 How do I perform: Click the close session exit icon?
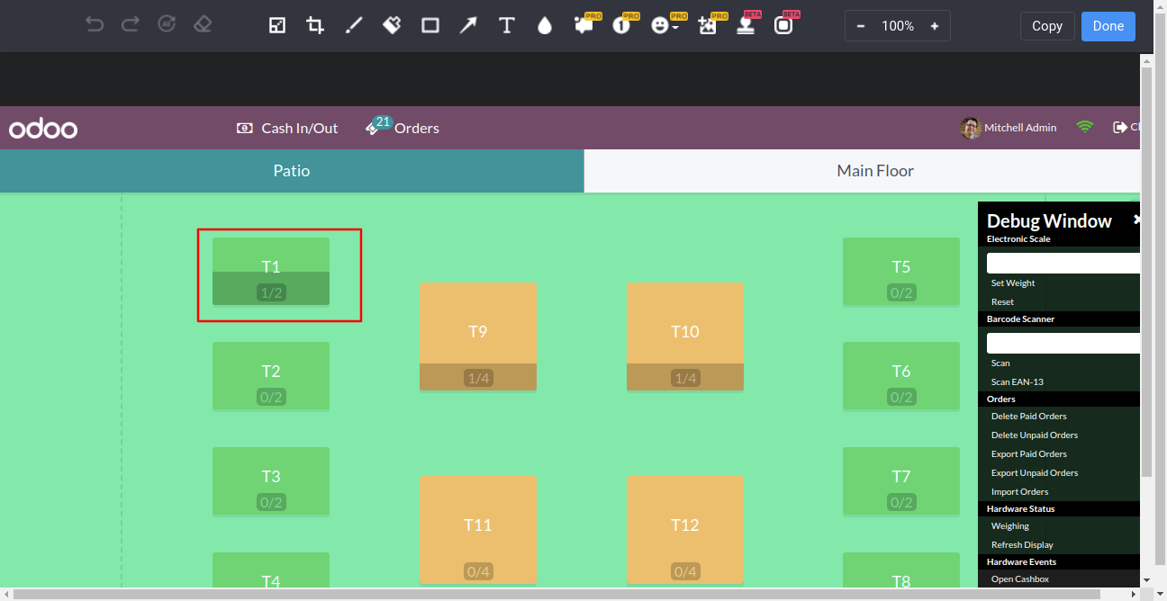point(1120,128)
